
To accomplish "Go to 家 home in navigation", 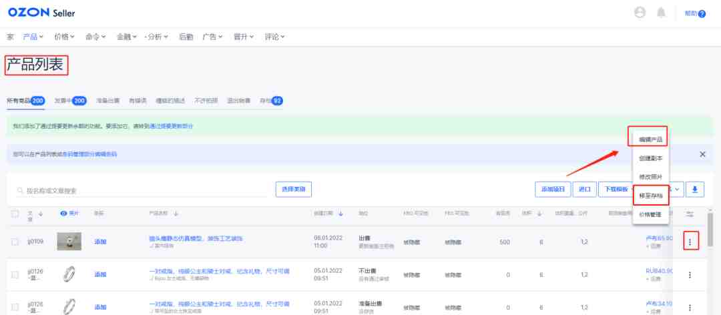I will point(10,37).
